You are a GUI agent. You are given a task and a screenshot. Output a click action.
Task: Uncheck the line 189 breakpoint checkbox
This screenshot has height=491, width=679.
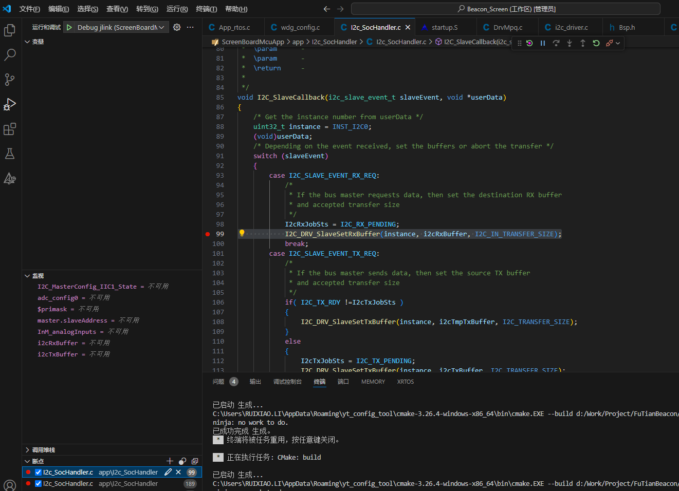tap(38, 483)
